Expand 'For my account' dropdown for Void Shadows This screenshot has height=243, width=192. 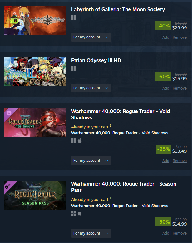coord(91,161)
